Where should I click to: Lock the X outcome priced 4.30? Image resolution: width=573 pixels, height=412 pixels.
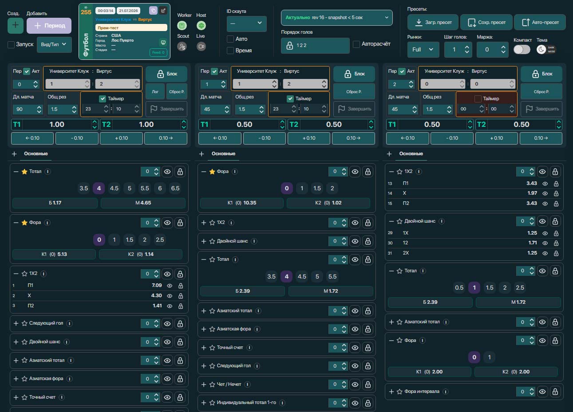click(x=181, y=296)
